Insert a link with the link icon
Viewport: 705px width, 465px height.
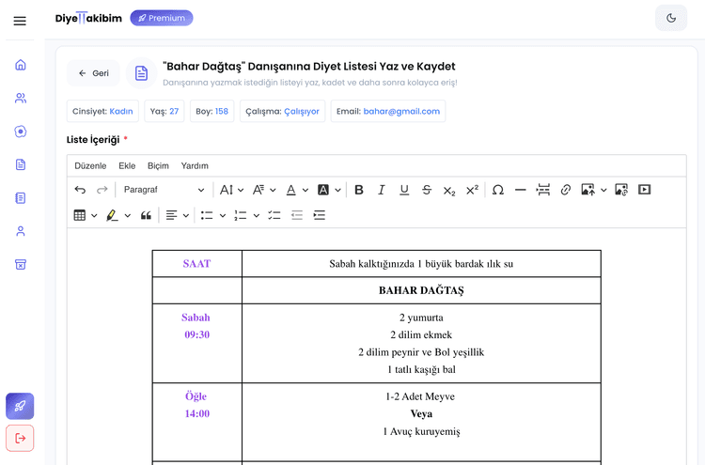(566, 190)
